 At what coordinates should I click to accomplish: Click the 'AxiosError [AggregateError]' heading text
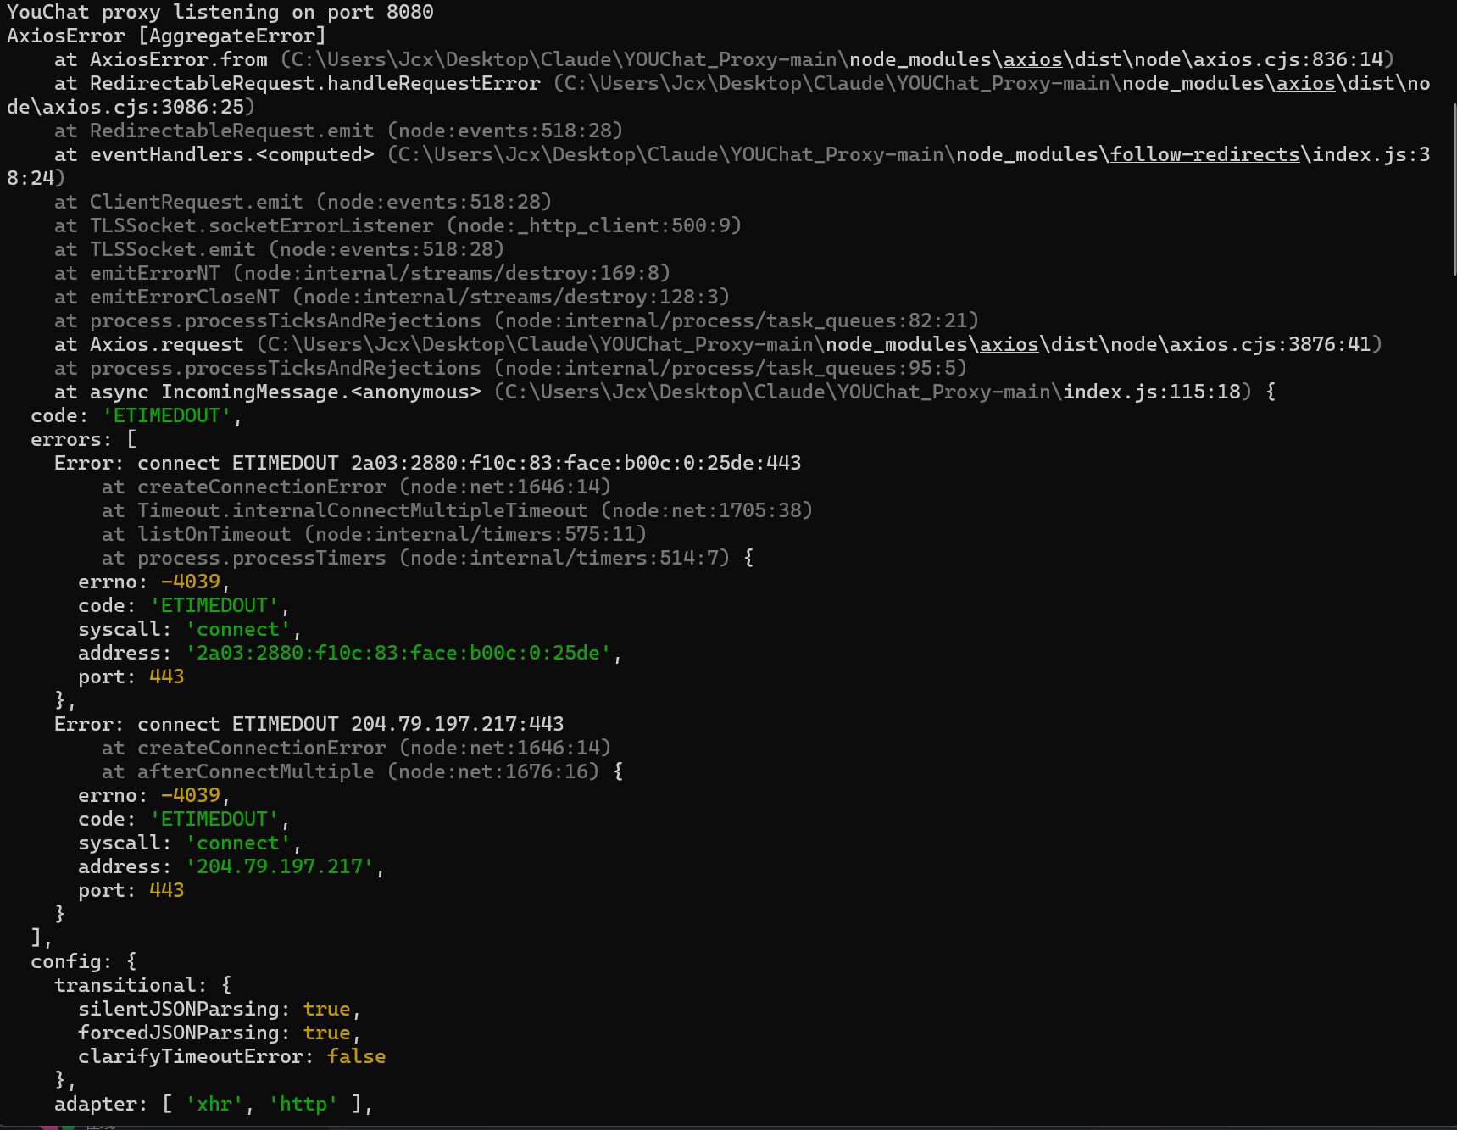(166, 36)
